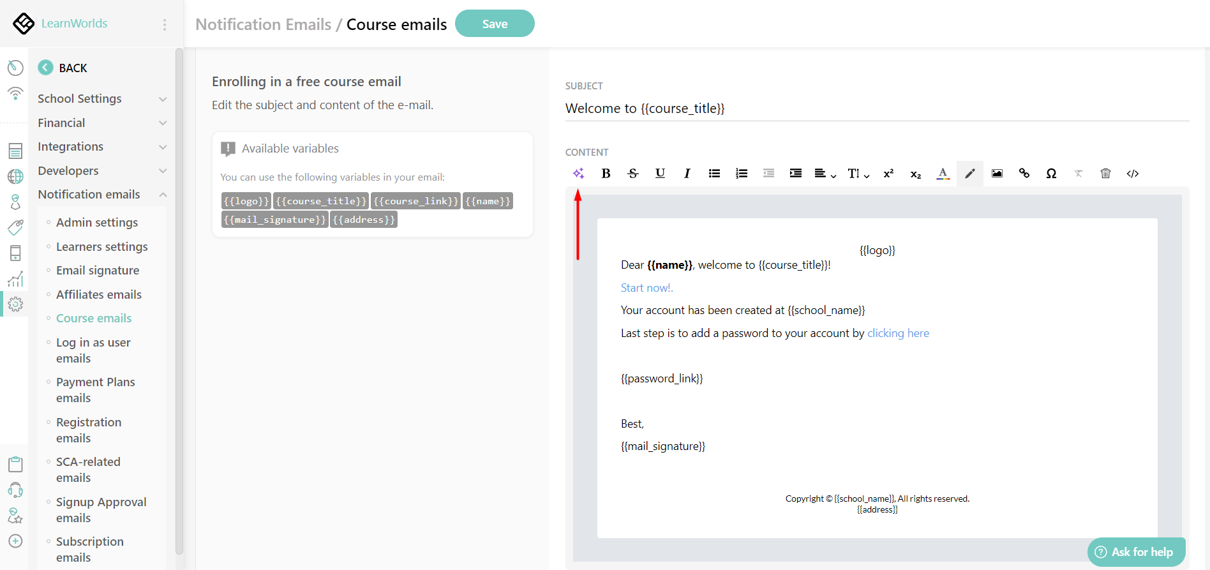Select Affiliates emails in the sidebar
The width and height of the screenshot is (1210, 570).
[x=99, y=295]
